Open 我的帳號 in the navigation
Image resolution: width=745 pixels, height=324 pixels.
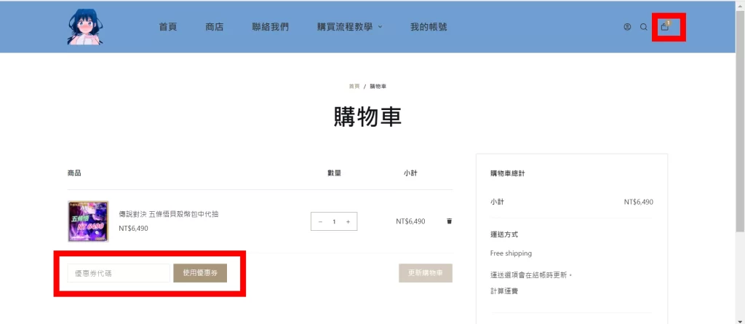[429, 27]
